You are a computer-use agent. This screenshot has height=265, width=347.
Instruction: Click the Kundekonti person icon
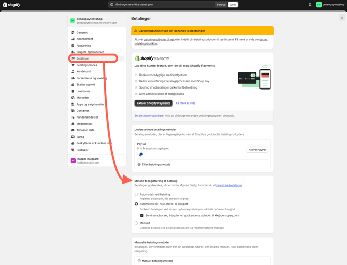(x=73, y=71)
